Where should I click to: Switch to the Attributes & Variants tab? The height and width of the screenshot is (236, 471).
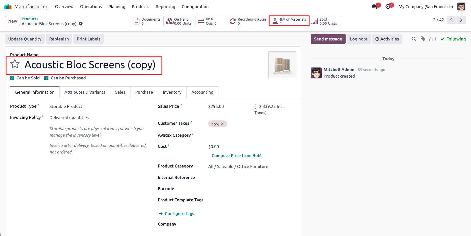tap(85, 92)
